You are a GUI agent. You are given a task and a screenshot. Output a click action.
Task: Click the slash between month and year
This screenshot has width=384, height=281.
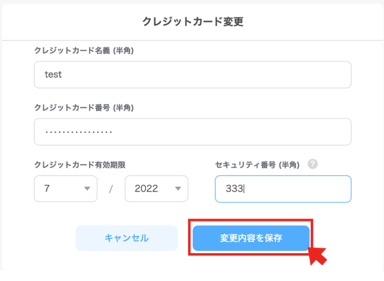click(111, 189)
